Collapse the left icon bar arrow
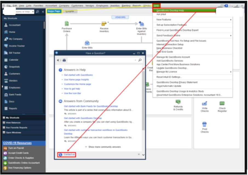Image resolution: width=248 pixels, height=175 pixels. (x=43, y=11)
